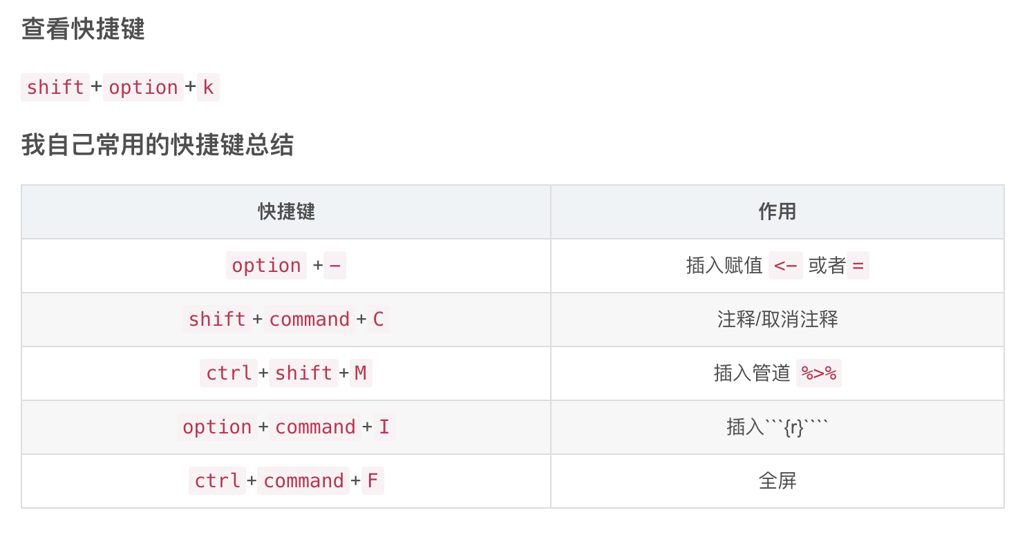This screenshot has height=537, width=1027.
Task: Click the 插入管道 text
Action: point(752,373)
